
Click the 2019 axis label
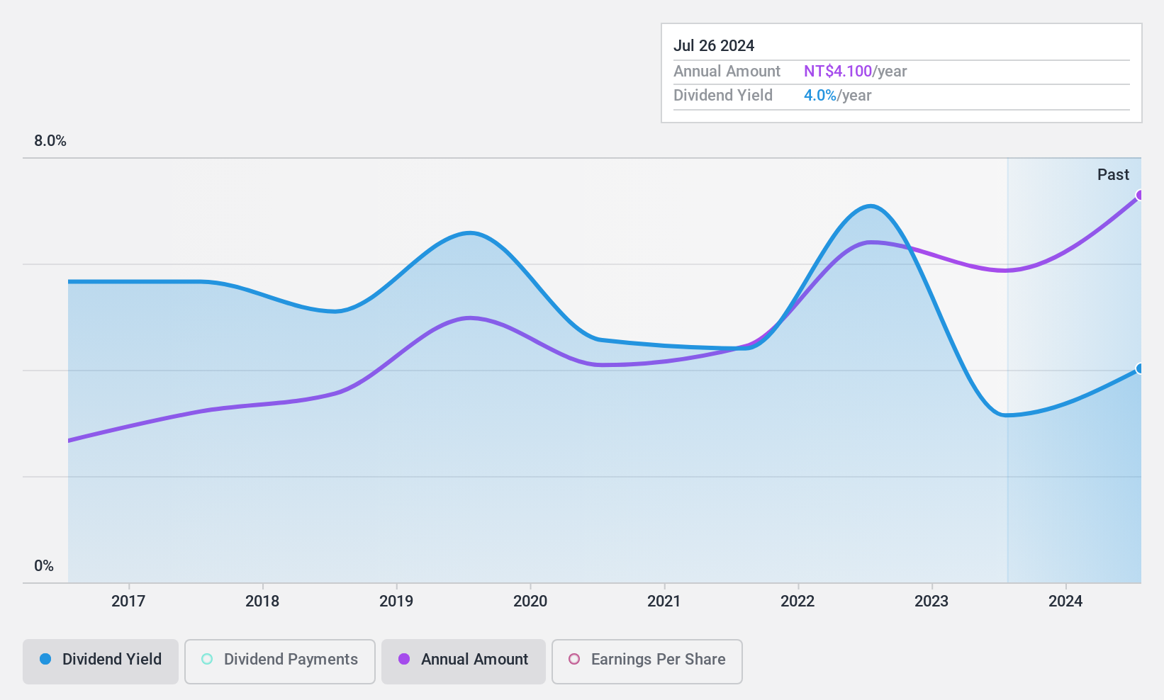click(396, 602)
